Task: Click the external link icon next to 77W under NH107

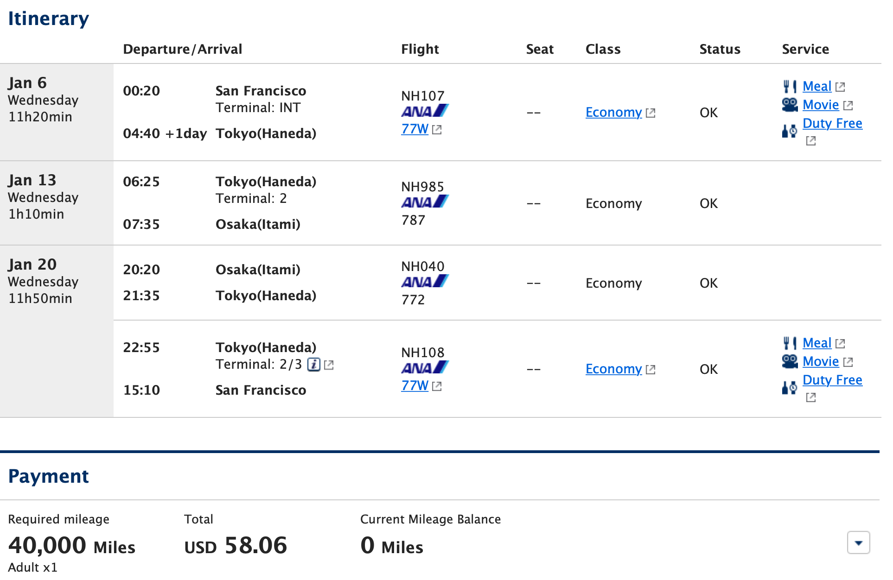Action: point(436,130)
